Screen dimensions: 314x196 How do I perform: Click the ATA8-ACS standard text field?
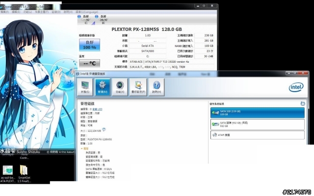pos(171,62)
